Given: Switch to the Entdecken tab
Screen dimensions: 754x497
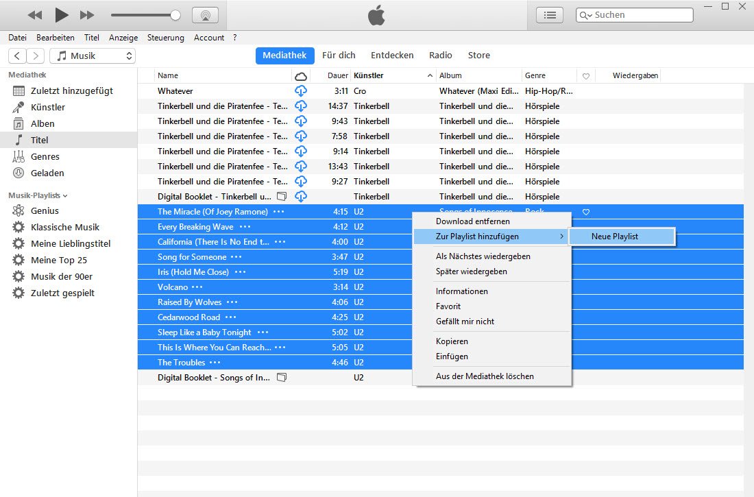Looking at the screenshot, I should click(392, 56).
